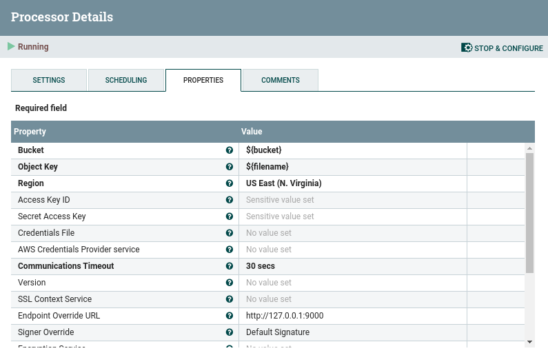This screenshot has height=353, width=548.
Task: Open the Scheduling tab
Action: [x=126, y=80]
